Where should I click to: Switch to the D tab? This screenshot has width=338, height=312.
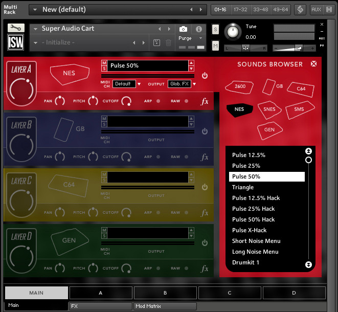[294, 293]
